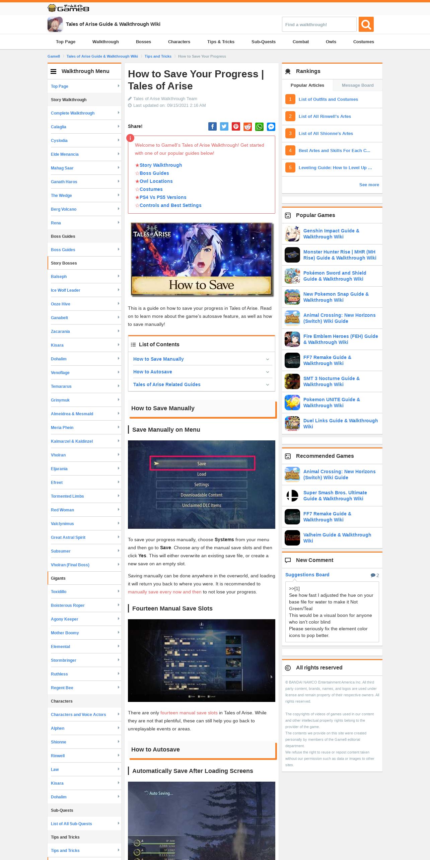Share the article on Pinterest
430x860 pixels.
tap(236, 126)
